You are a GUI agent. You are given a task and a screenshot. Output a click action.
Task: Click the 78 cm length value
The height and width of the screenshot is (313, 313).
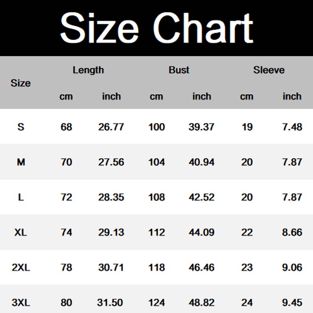pyautogui.click(x=67, y=268)
